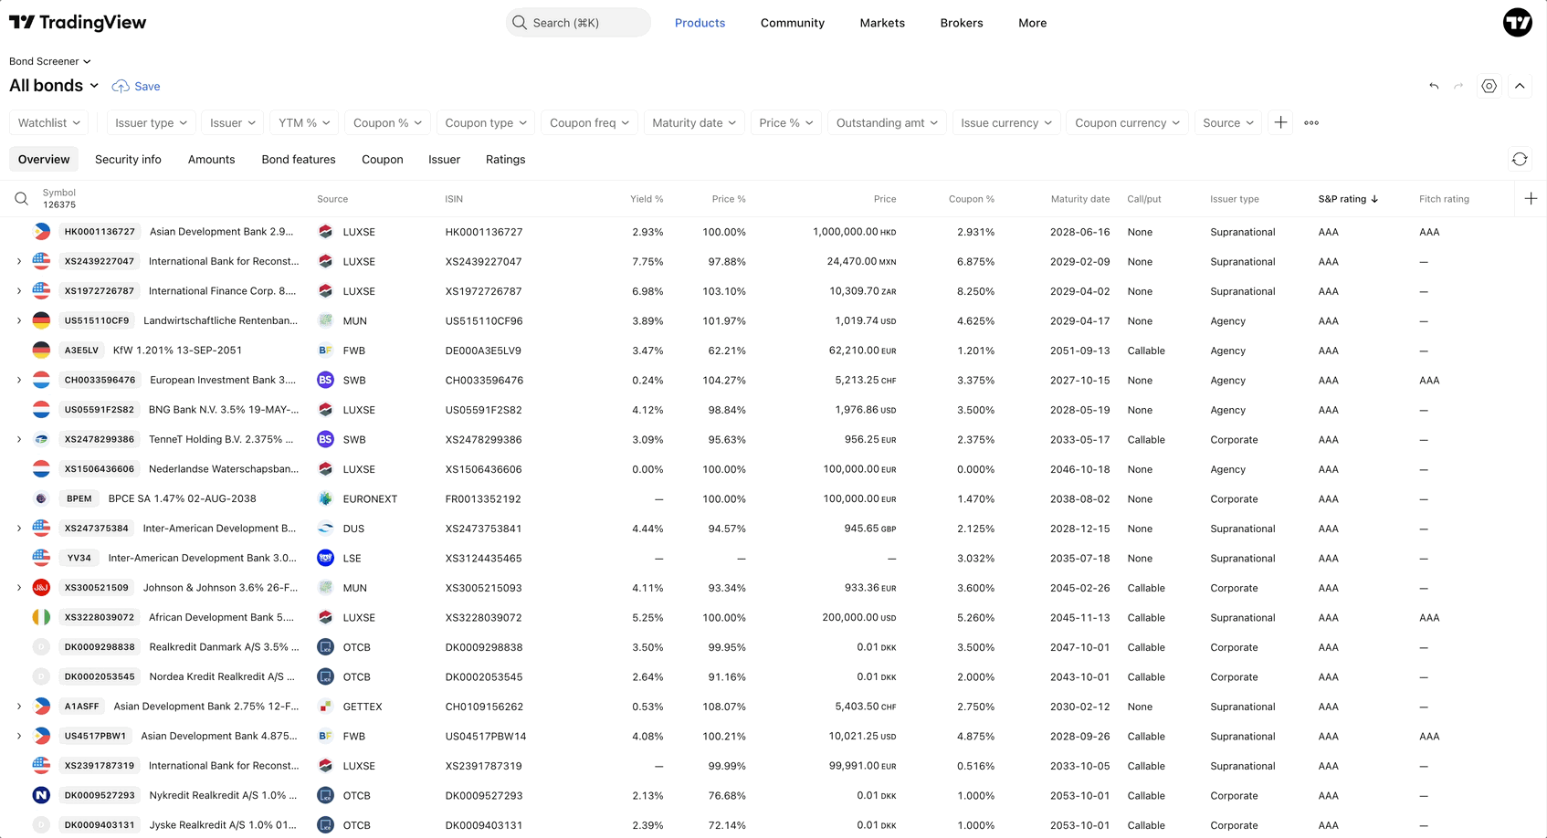Image resolution: width=1547 pixels, height=838 pixels.
Task: Open the Bond Screener dropdown
Action: point(50,61)
